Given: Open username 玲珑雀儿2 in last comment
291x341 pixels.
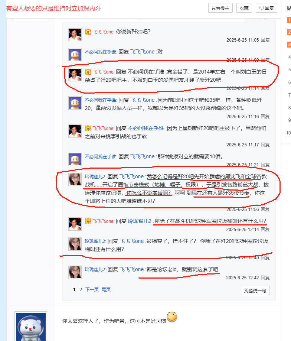Looking at the screenshot, I should tap(95, 269).
